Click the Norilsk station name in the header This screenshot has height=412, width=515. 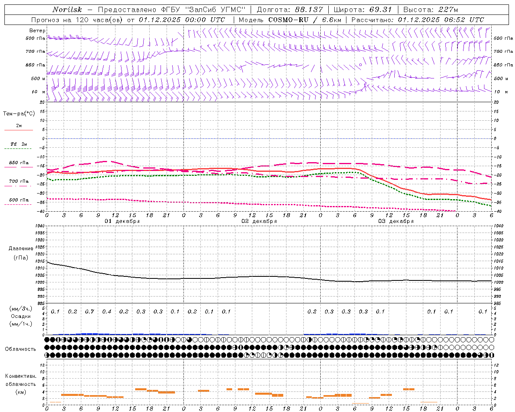pyautogui.click(x=67, y=10)
